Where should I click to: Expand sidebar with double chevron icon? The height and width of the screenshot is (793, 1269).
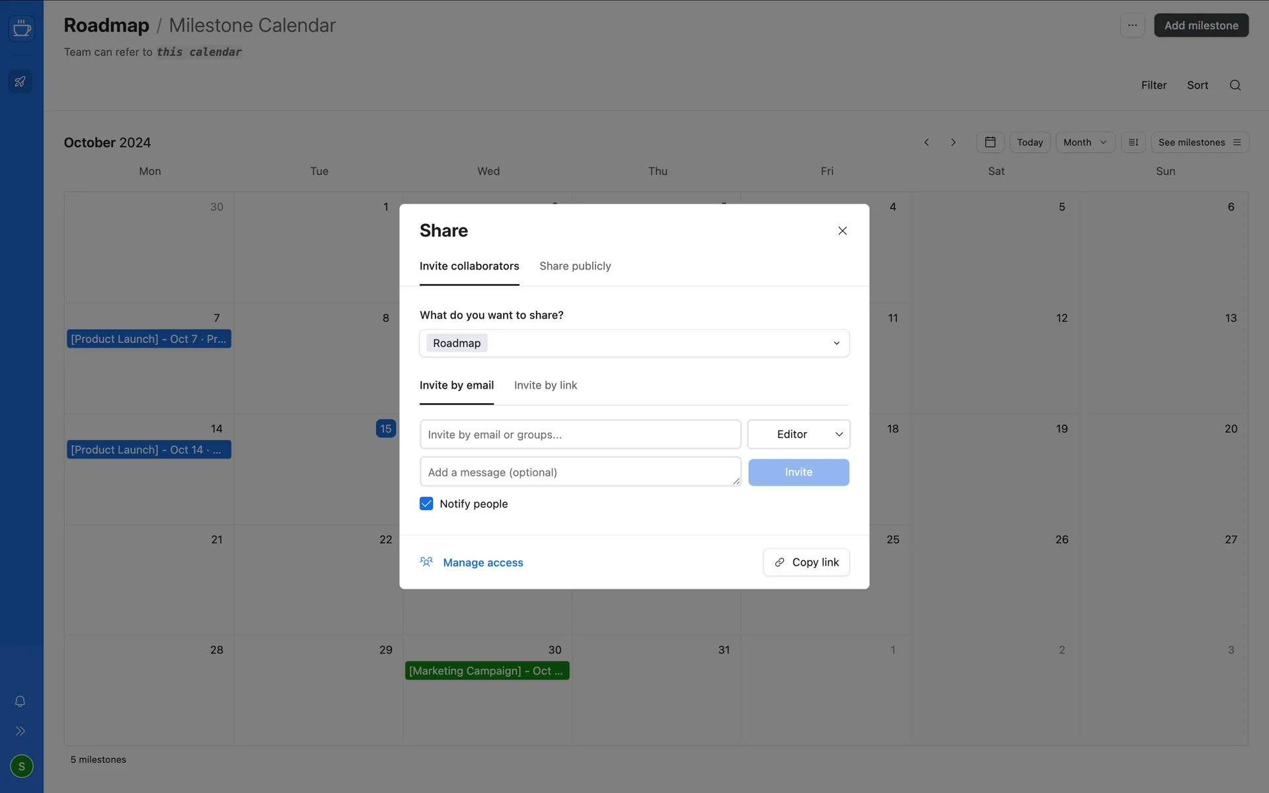coord(20,731)
